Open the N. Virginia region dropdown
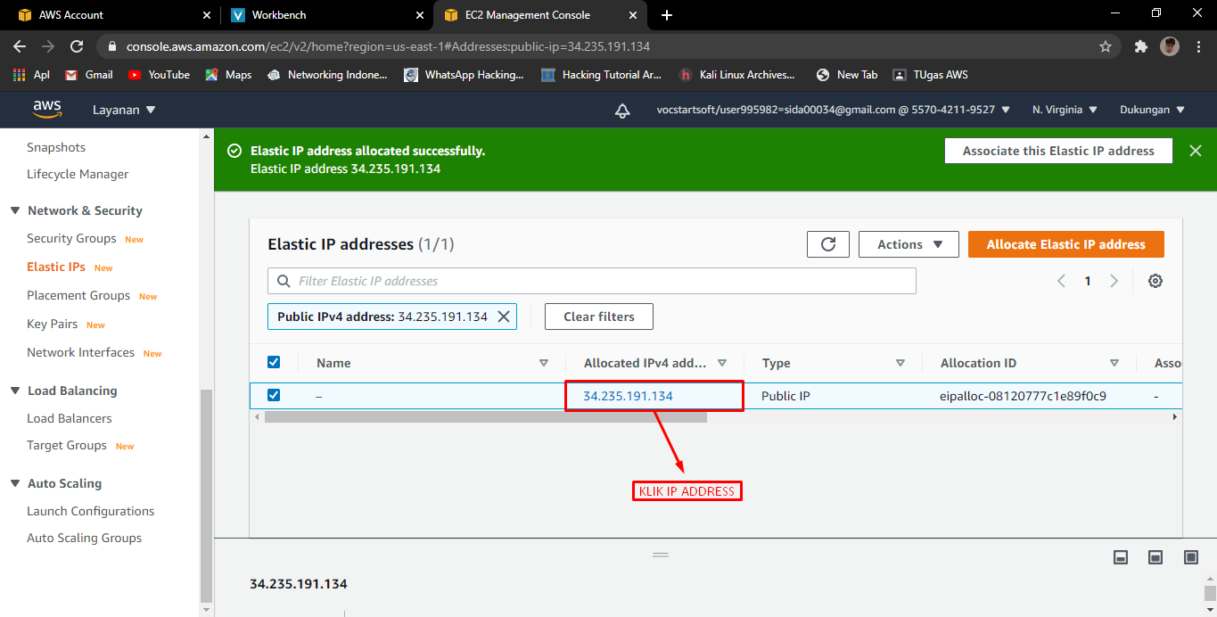The image size is (1217, 617). tap(1065, 110)
